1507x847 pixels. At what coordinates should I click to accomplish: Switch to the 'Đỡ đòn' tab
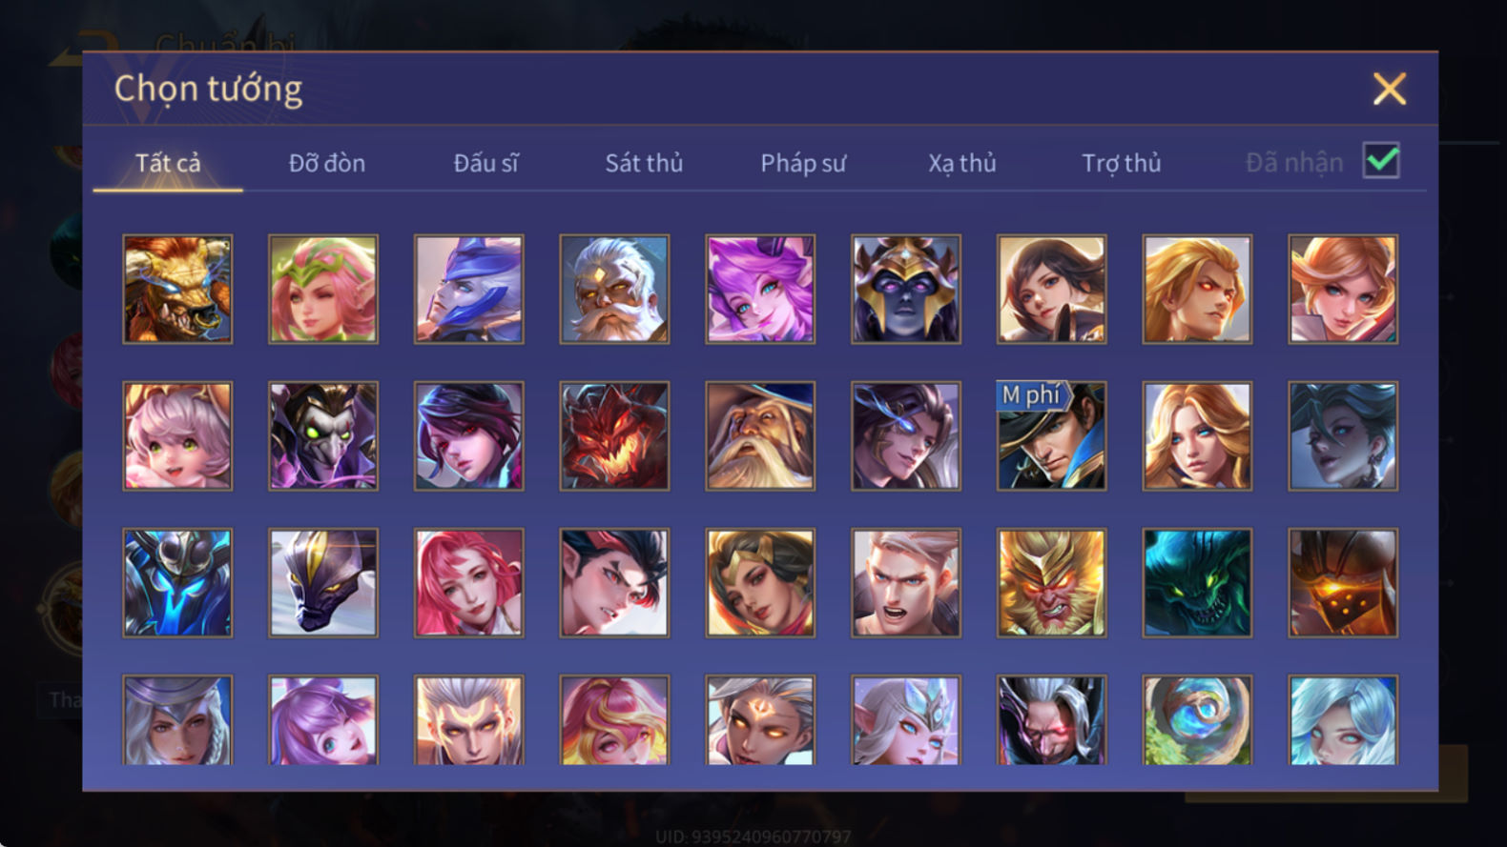[x=327, y=164]
